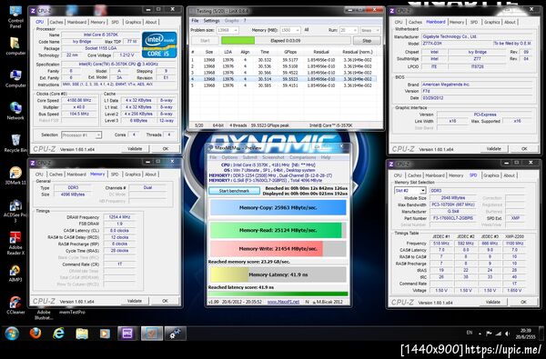Open Windows Explorer folder in taskbar
This screenshot has height=359, width=546.
tap(82, 334)
